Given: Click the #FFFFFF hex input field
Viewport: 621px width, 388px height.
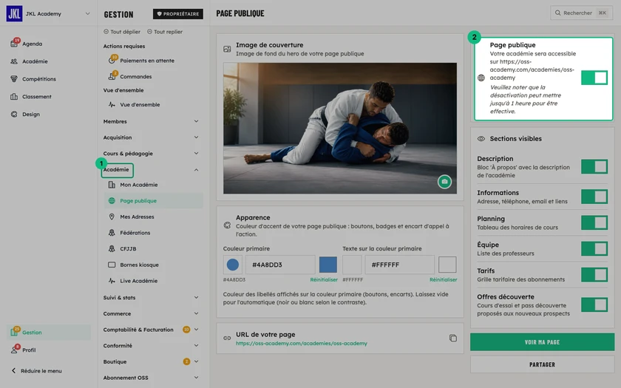Looking at the screenshot, I should pos(400,265).
